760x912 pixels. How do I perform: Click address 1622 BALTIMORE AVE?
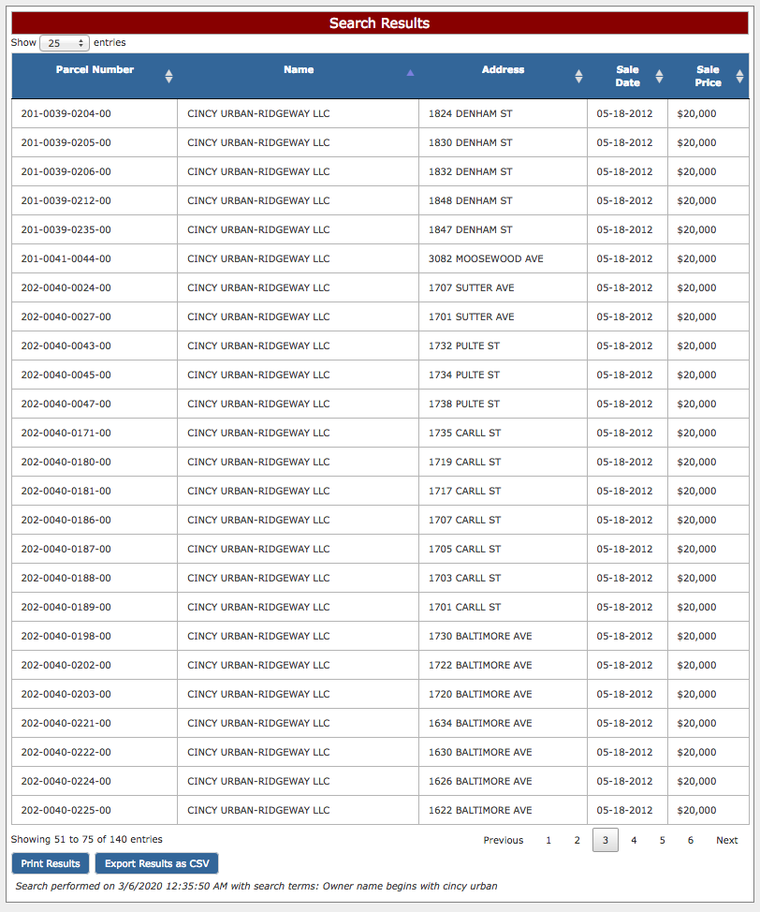tap(480, 810)
